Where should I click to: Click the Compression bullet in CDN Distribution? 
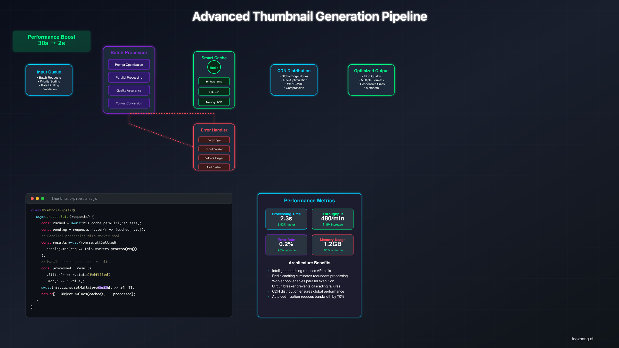point(294,88)
